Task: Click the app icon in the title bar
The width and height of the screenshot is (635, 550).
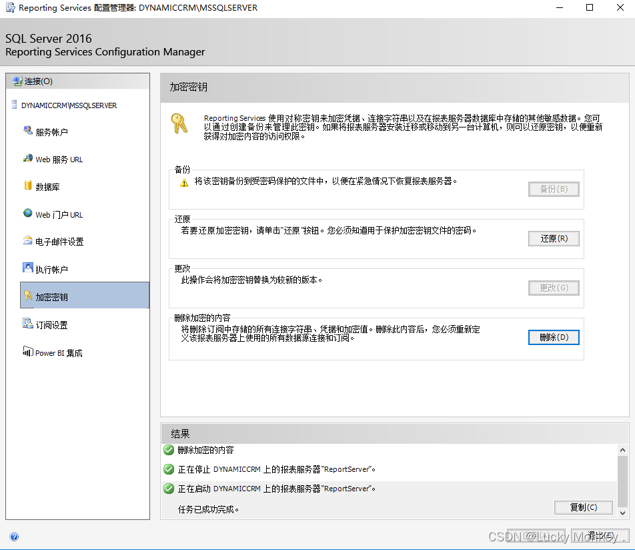Action: click(11, 8)
